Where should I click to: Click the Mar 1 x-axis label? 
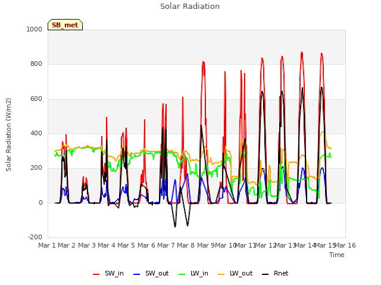tap(47, 245)
